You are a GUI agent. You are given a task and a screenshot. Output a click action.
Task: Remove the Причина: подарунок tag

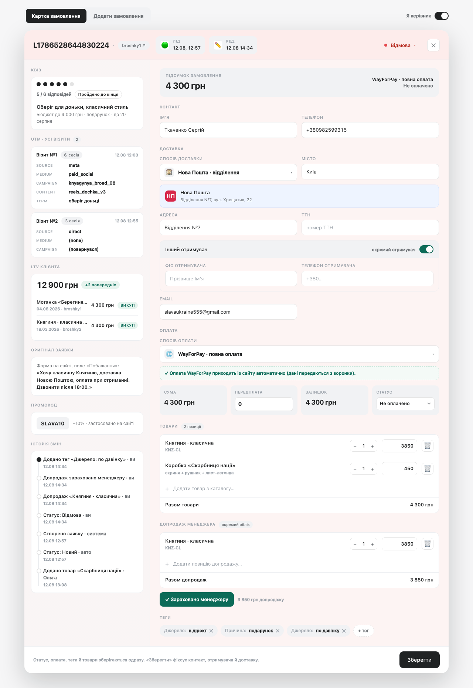(x=278, y=631)
